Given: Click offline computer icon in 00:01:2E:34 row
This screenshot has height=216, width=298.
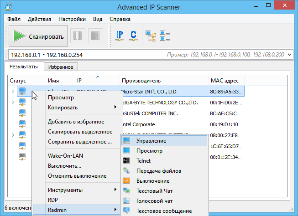Looking at the screenshot, I should point(22,157).
